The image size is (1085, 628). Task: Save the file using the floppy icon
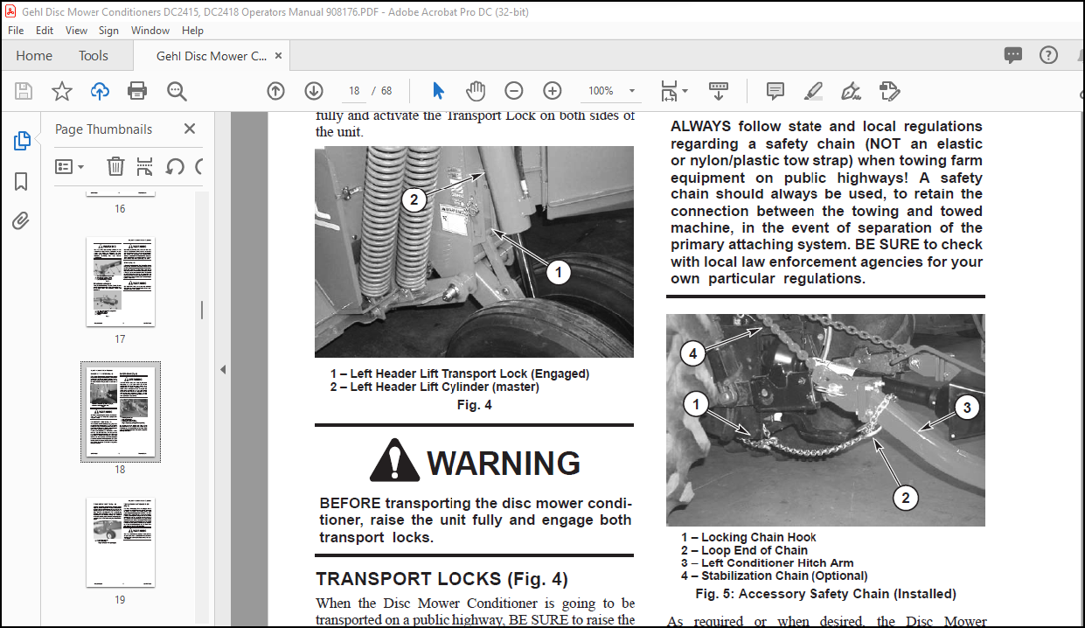[24, 91]
